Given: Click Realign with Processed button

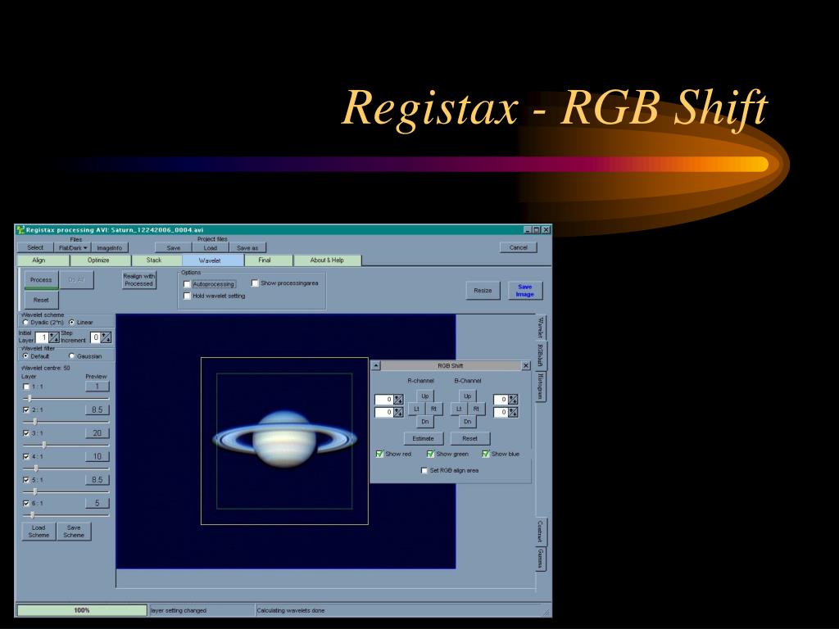Looking at the screenshot, I should click(x=139, y=280).
